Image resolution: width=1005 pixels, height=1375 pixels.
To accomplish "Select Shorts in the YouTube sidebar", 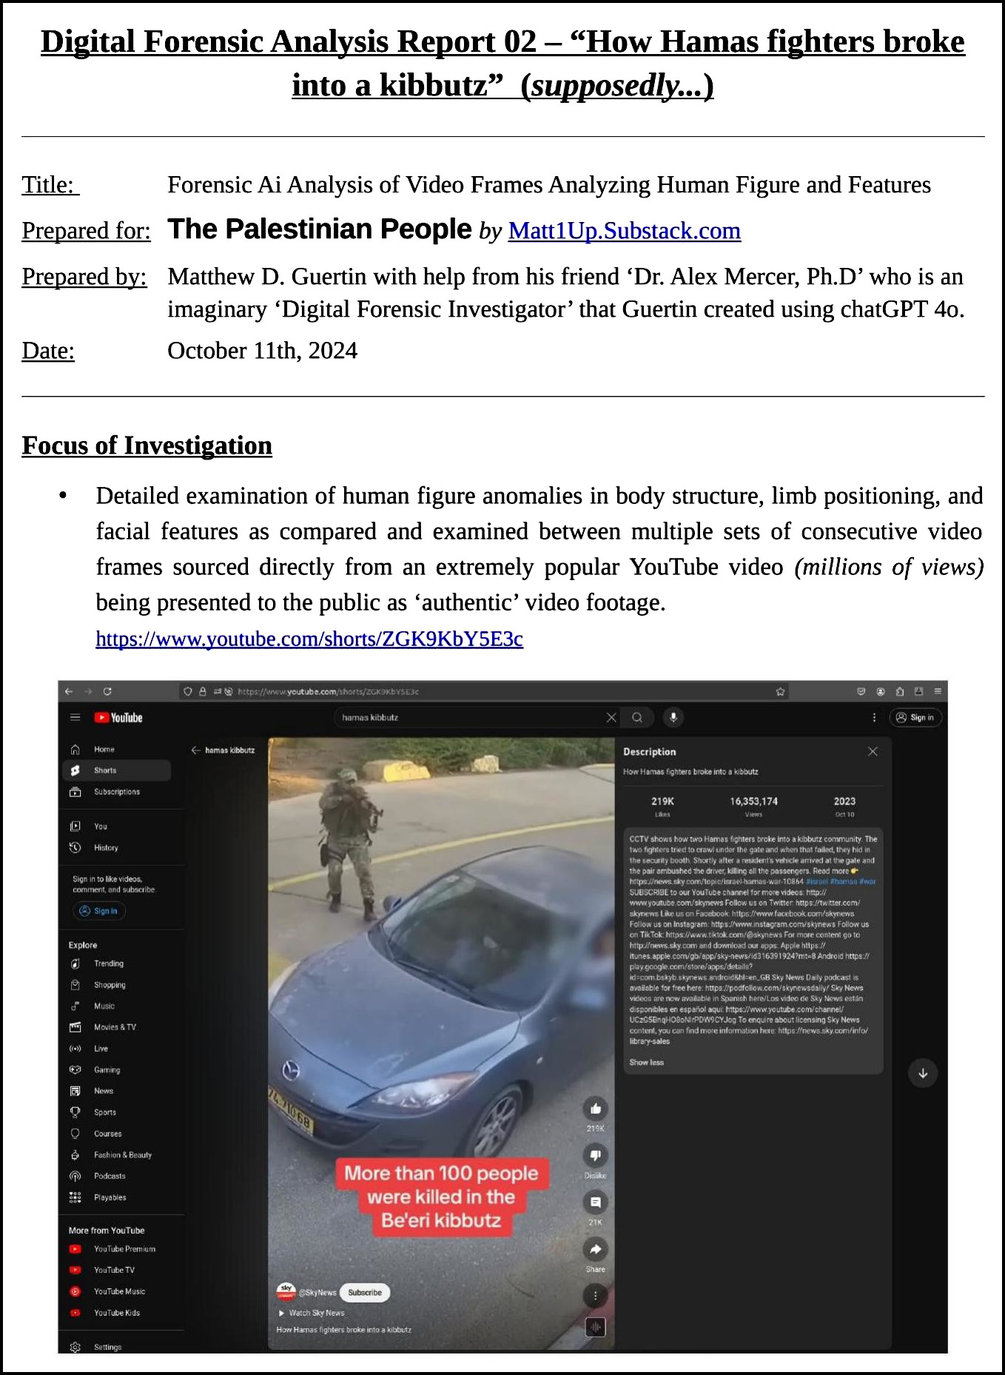I will [x=117, y=770].
